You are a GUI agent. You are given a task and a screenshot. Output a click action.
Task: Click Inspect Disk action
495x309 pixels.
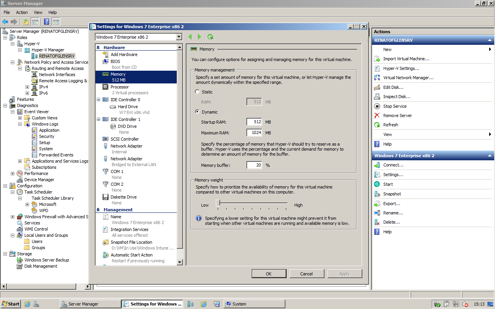[396, 97]
